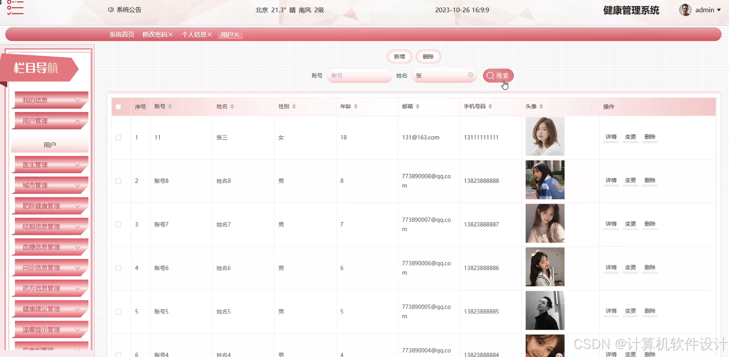Toggle the select-all header checkbox
This screenshot has height=357, width=729.
coord(118,107)
